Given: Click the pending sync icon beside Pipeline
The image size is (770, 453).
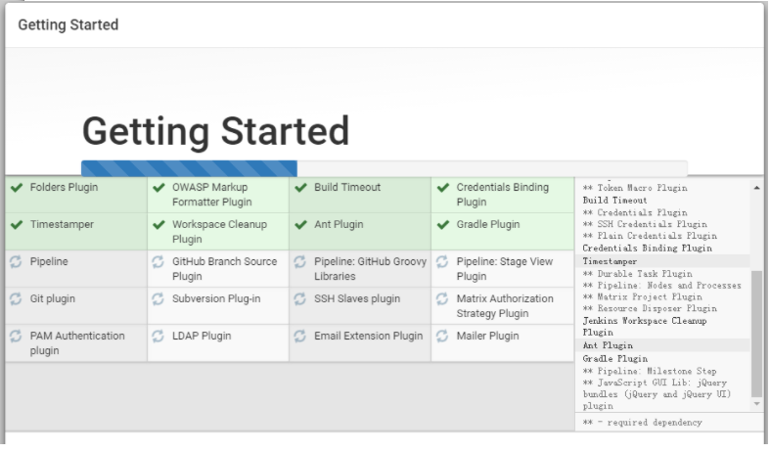Looking at the screenshot, I should 17,262.
